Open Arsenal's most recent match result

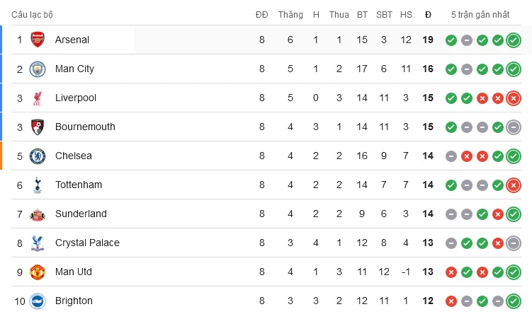coord(514,40)
